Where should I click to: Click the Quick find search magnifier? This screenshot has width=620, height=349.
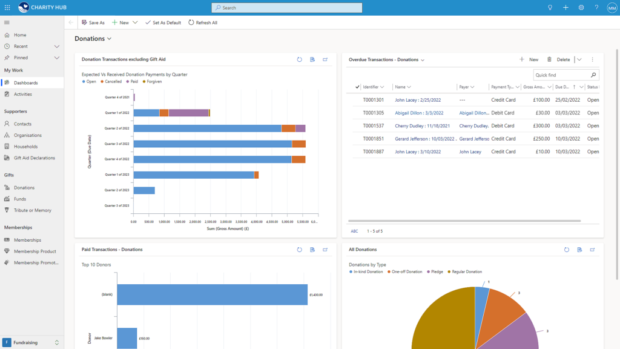point(593,75)
